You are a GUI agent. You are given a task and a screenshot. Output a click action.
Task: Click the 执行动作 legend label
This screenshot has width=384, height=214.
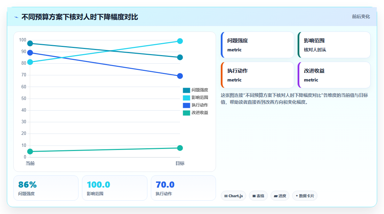tap(200, 105)
